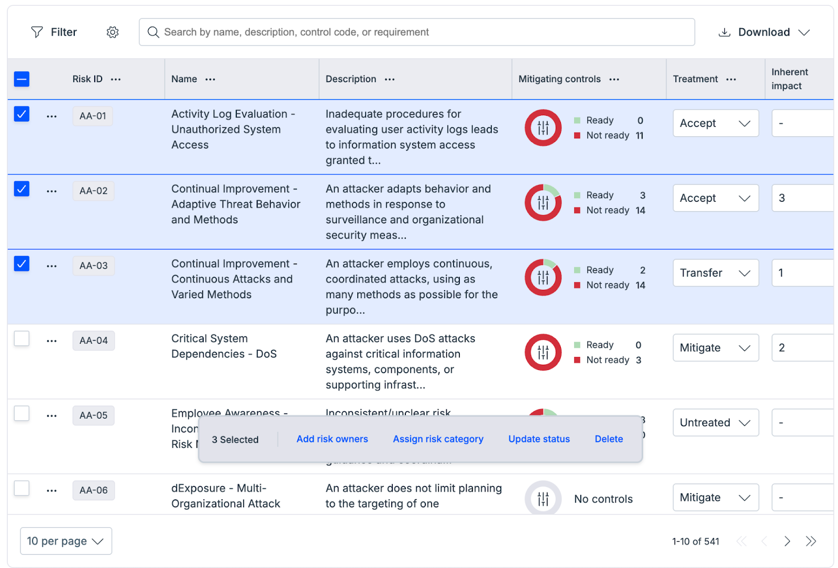The image size is (838, 568).
Task: Click Delete in the bulk action bar
Action: 609,439
